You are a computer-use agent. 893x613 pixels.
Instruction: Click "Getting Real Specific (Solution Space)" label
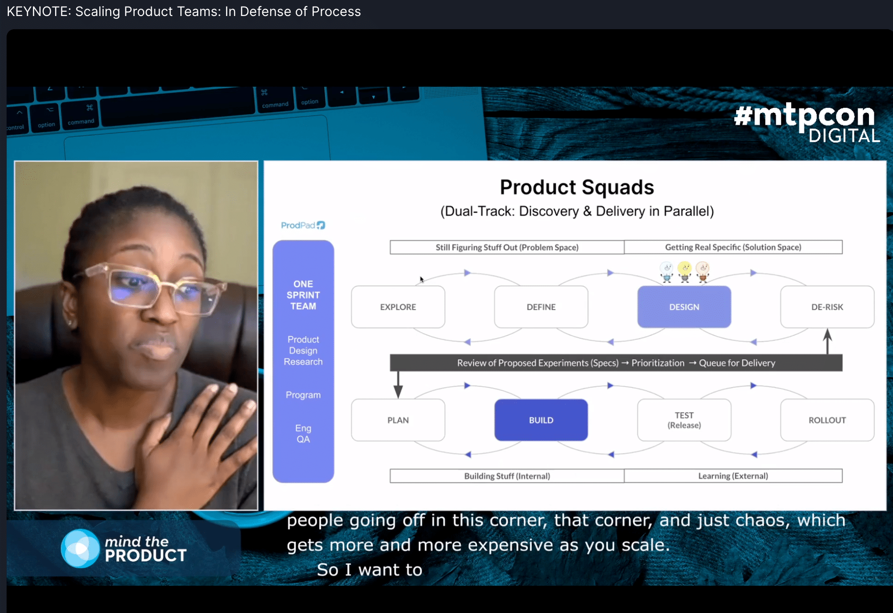(733, 247)
